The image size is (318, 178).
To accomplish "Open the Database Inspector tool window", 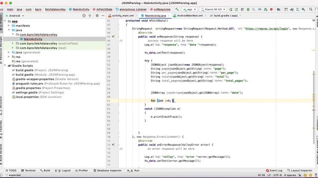I will pyautogui.click(x=107, y=171).
